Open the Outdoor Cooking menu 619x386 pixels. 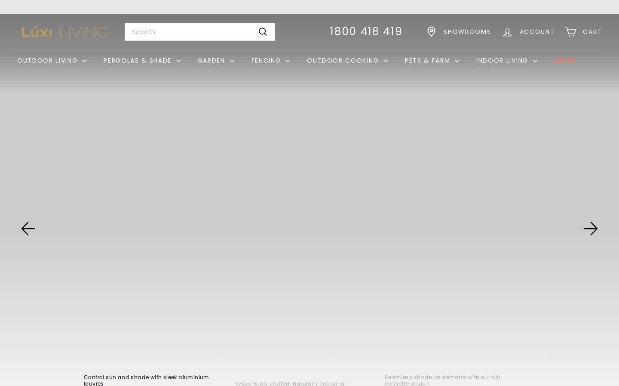pyautogui.click(x=343, y=60)
